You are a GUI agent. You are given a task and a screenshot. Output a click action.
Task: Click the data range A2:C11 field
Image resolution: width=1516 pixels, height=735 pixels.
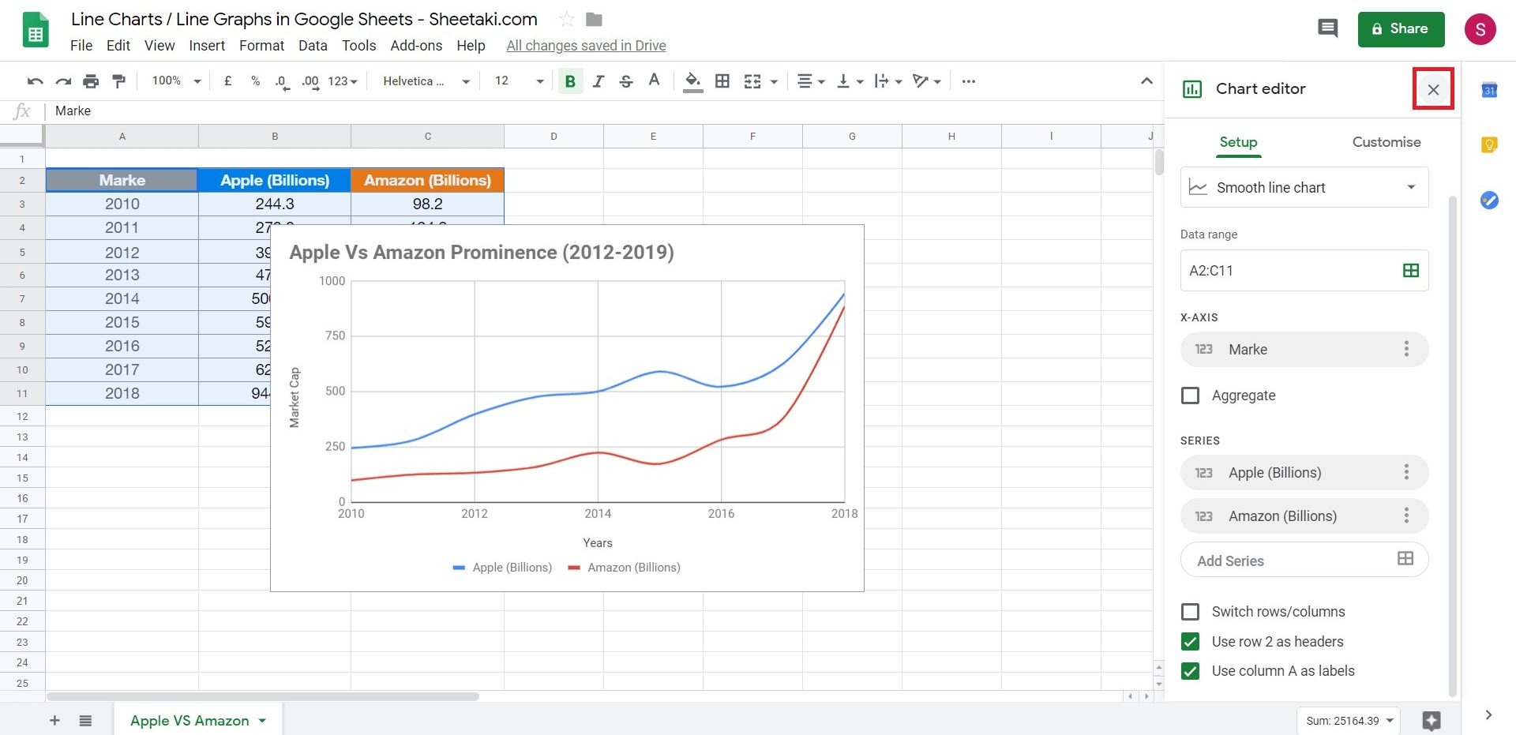coord(1304,270)
